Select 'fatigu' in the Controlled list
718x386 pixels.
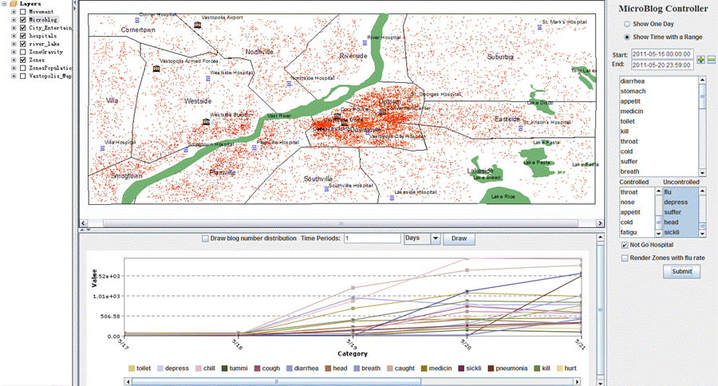[637, 232]
